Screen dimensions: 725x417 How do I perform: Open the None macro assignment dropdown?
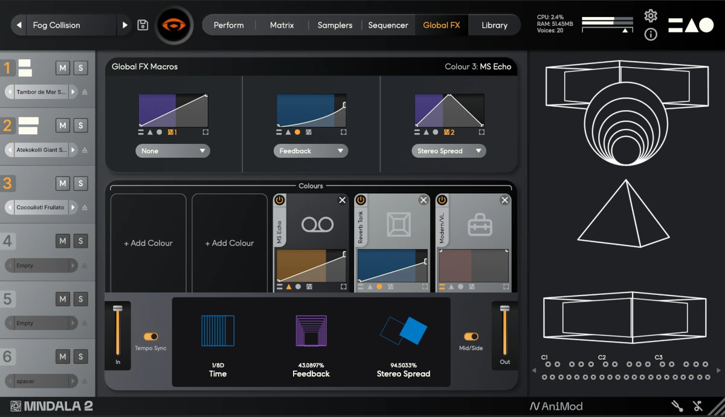pyautogui.click(x=173, y=150)
